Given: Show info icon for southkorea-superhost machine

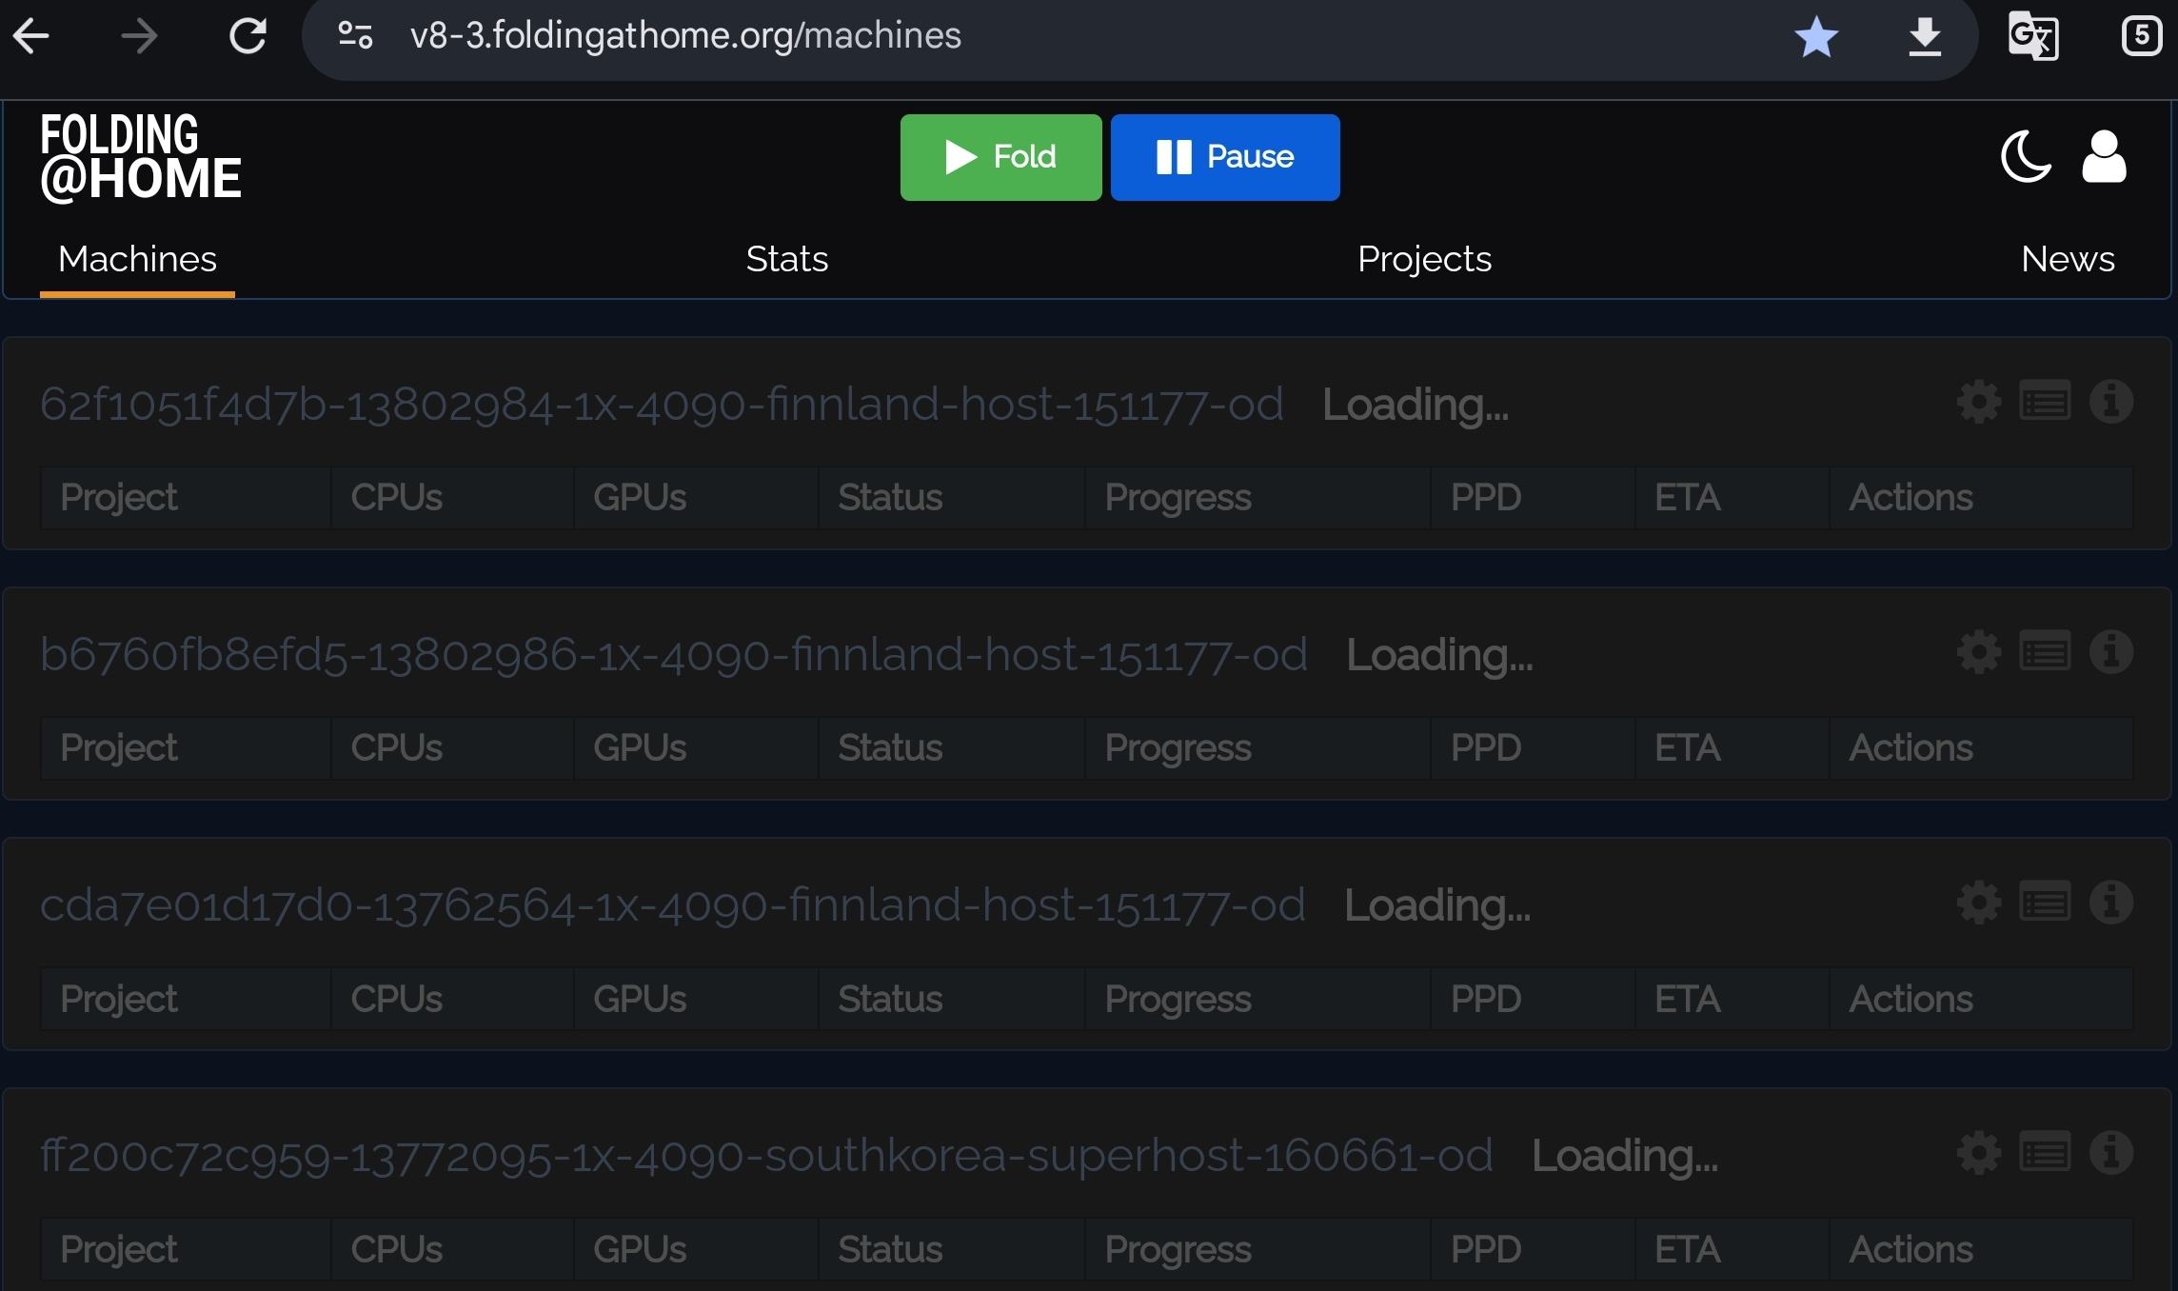Looking at the screenshot, I should [2110, 1153].
